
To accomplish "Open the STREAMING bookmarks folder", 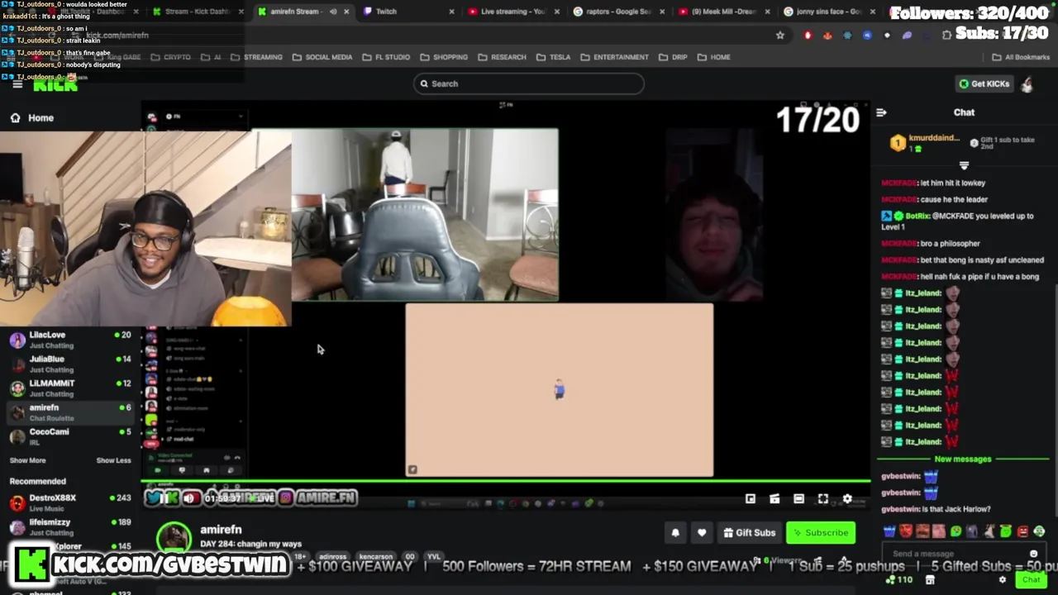I will (x=256, y=57).
